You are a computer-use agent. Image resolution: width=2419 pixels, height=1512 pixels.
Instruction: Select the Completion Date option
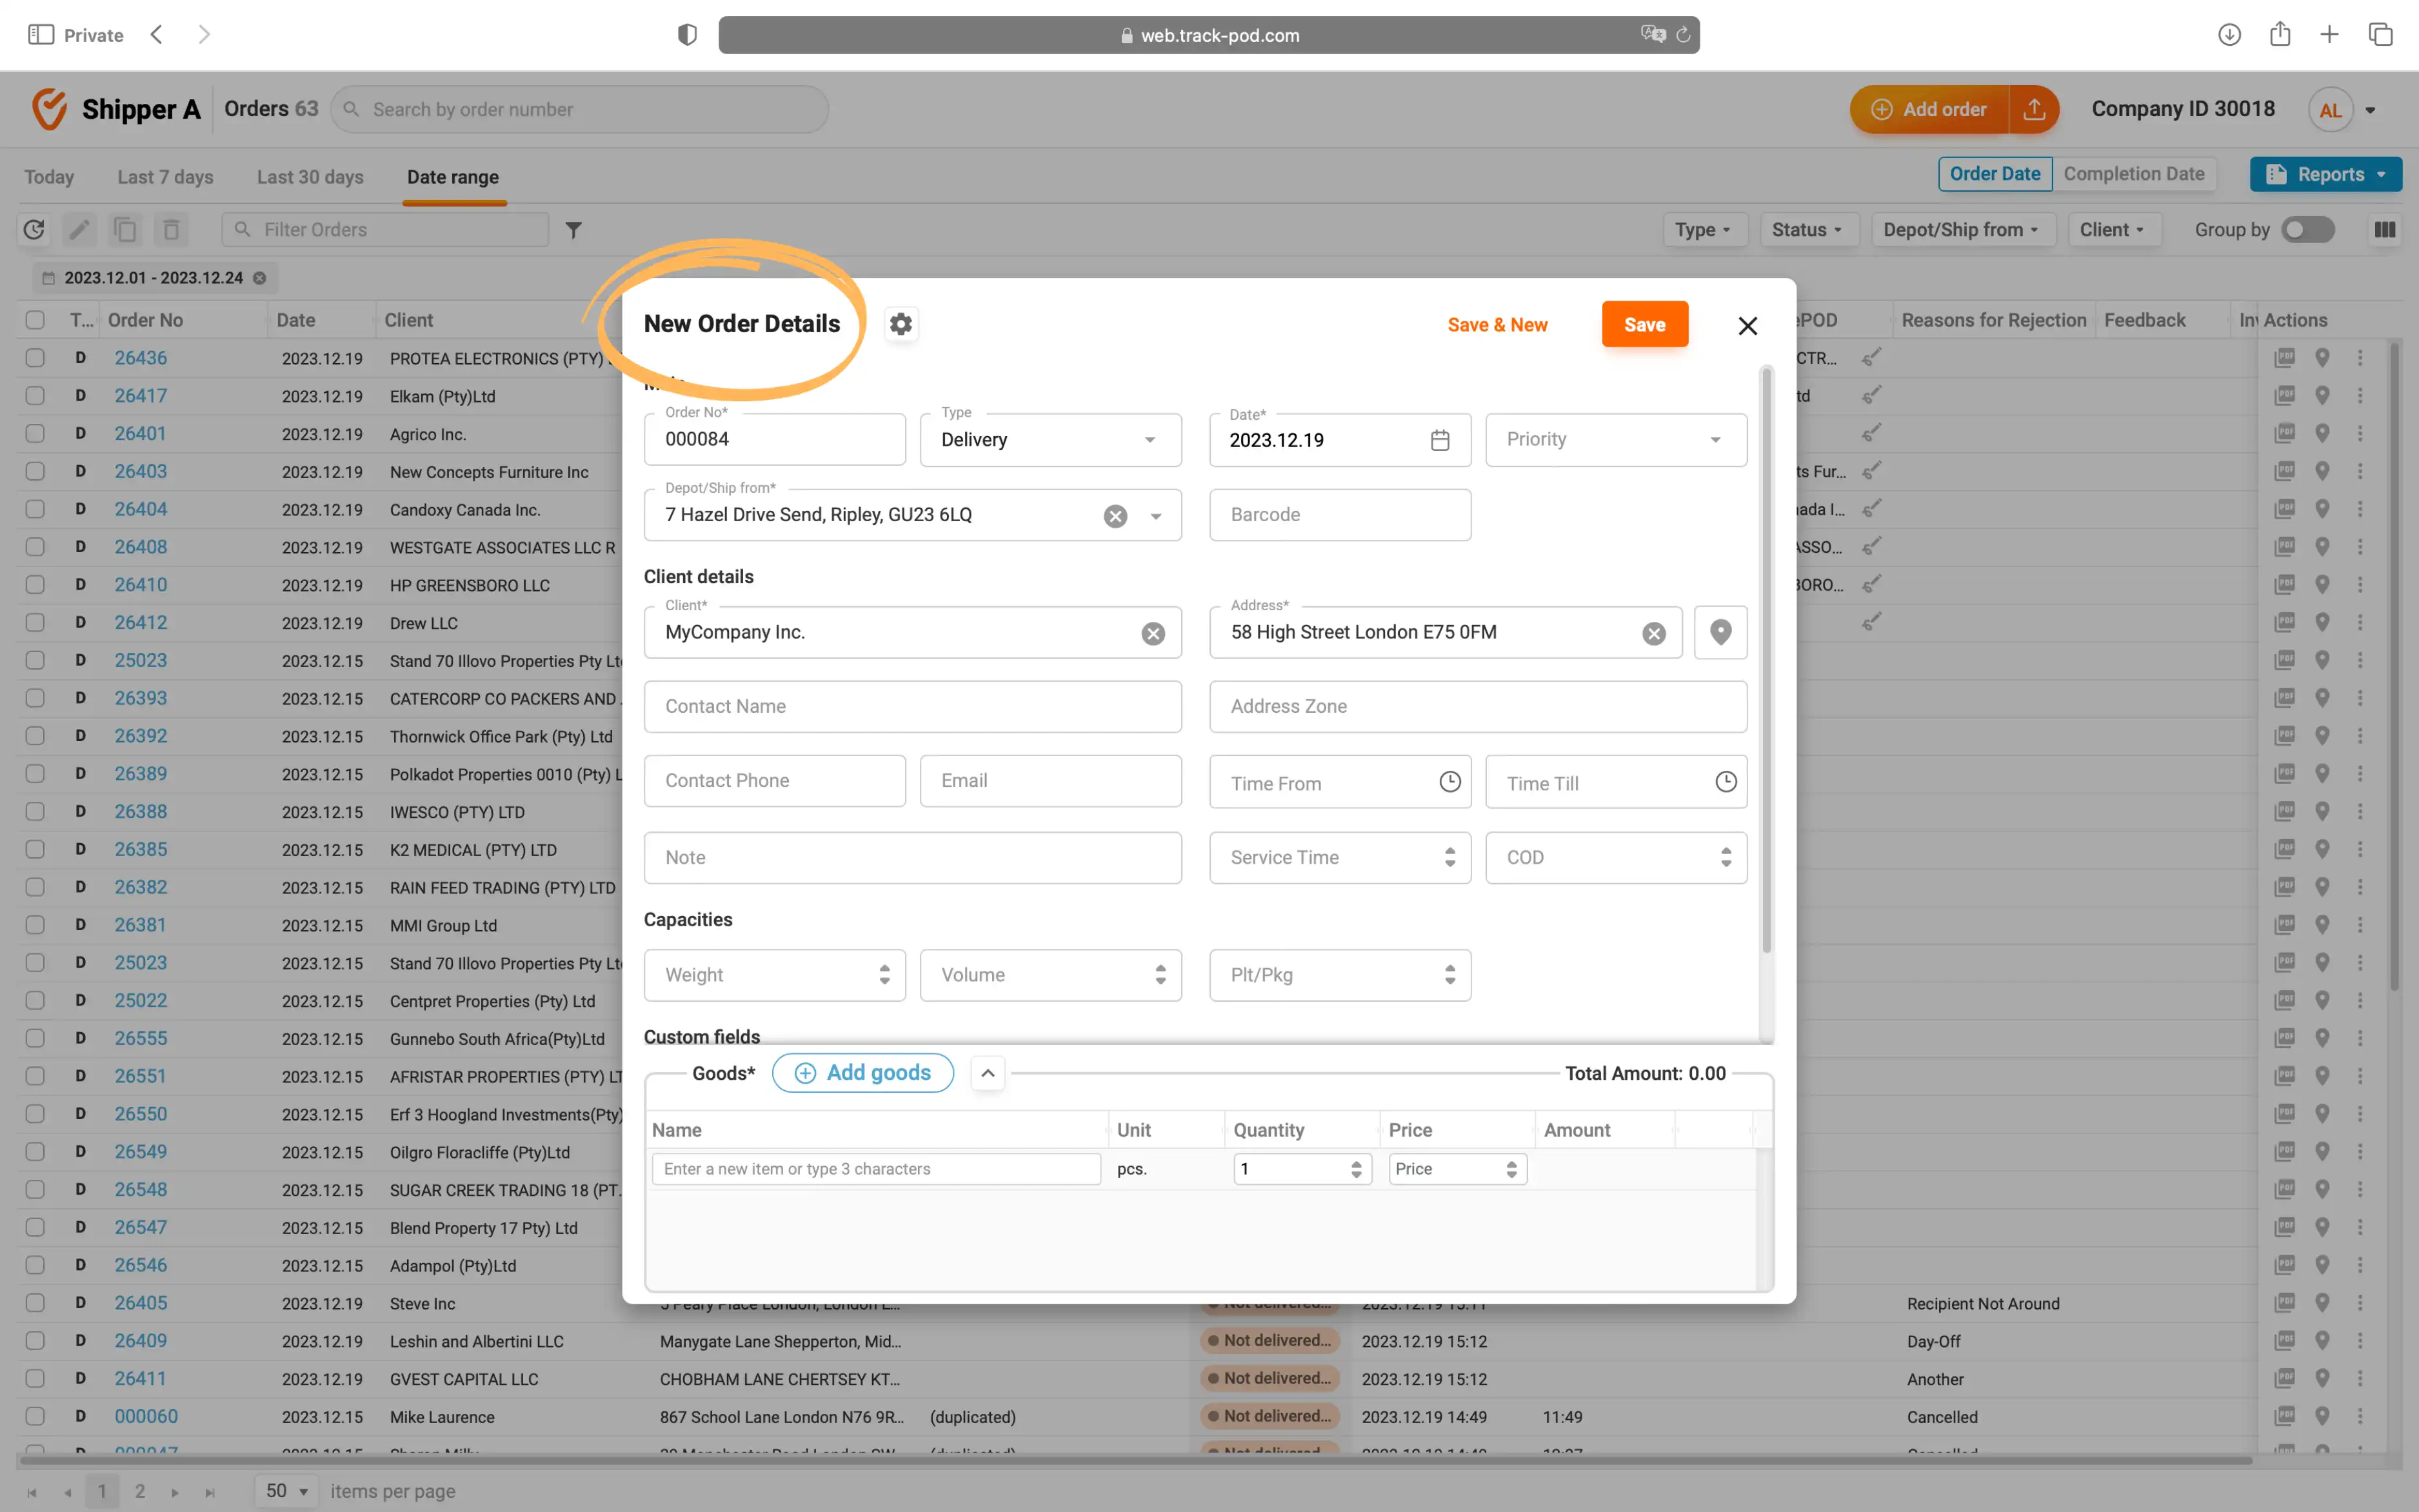(x=2134, y=174)
